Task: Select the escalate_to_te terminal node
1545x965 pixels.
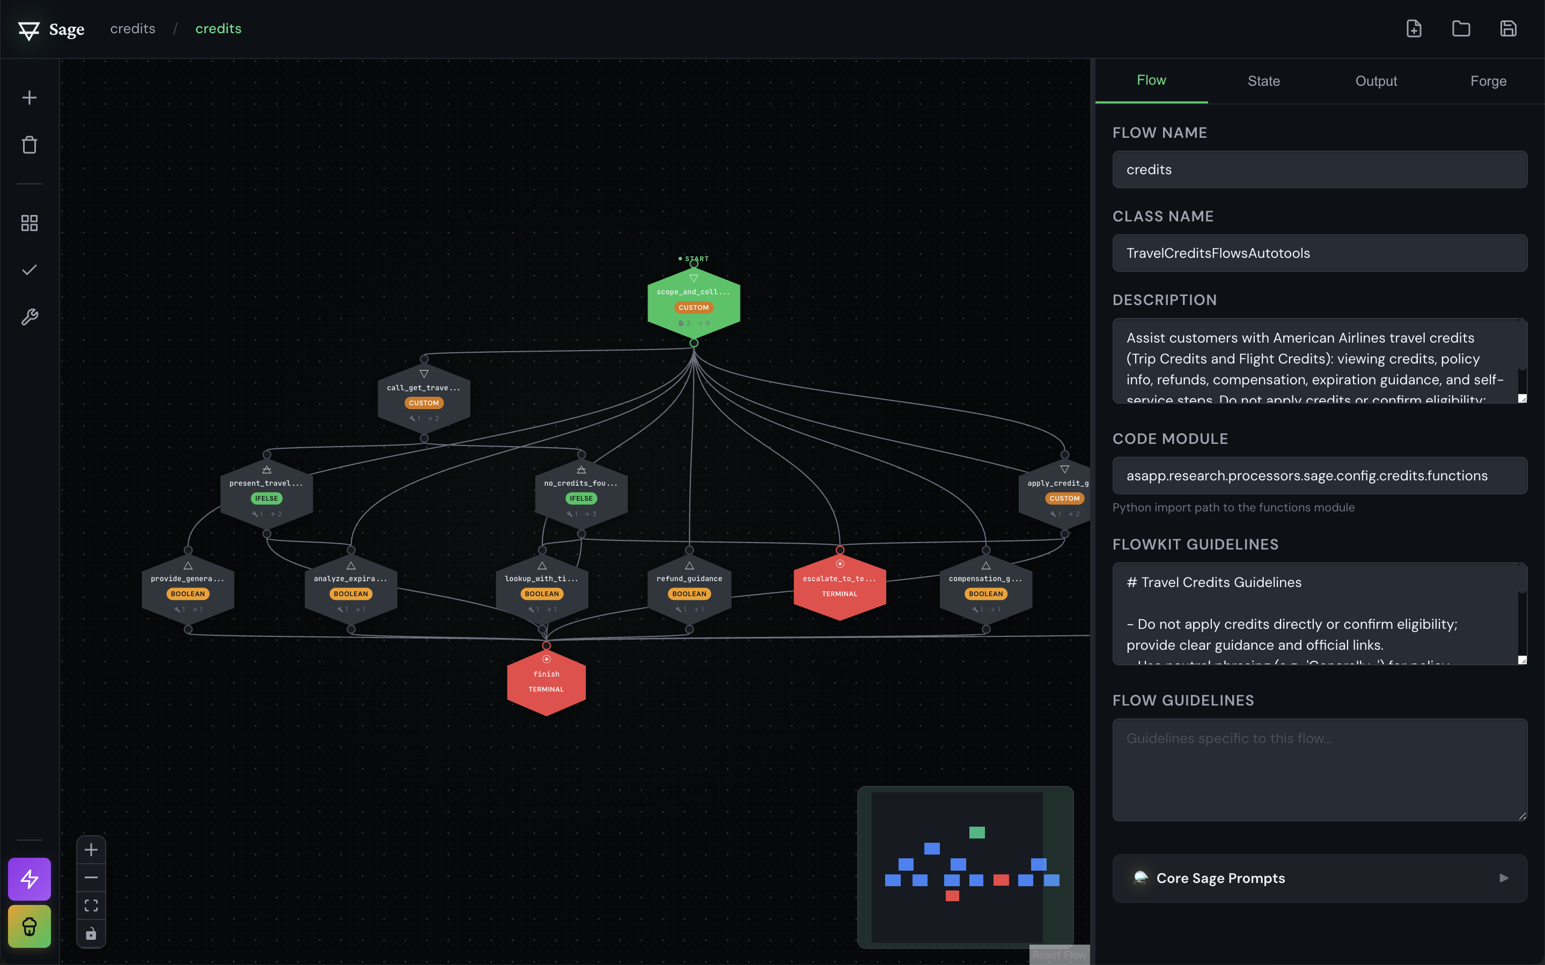Action: pos(840,587)
